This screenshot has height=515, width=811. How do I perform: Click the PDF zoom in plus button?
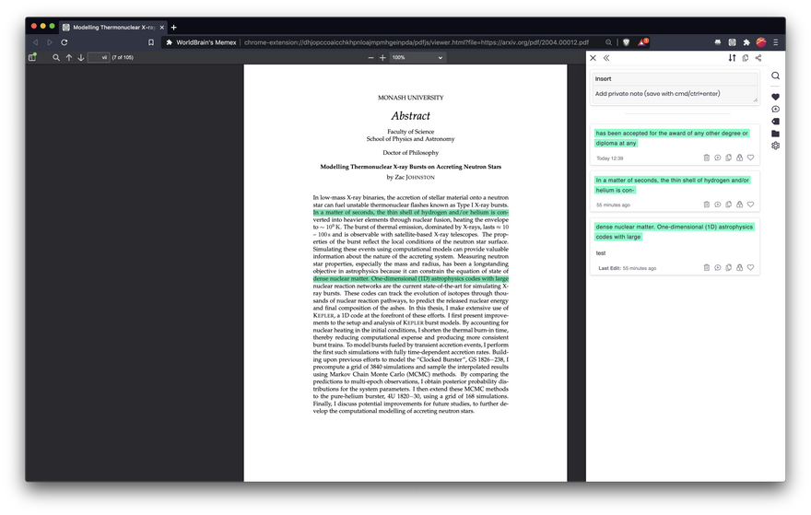(383, 57)
